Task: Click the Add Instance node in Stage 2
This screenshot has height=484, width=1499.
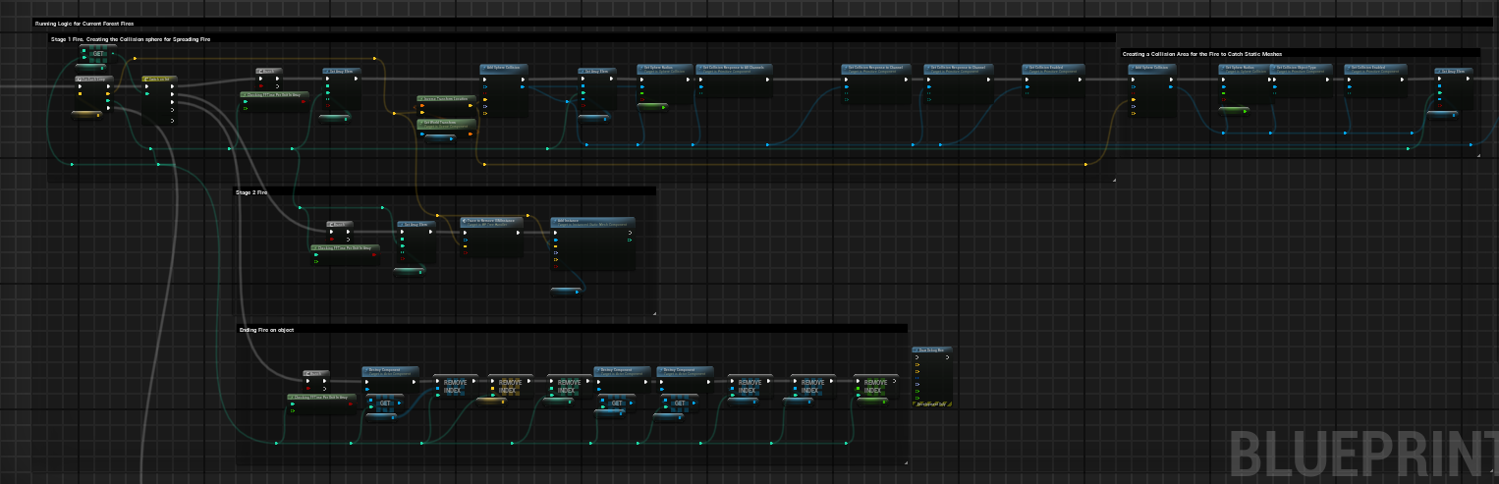Action: click(x=592, y=222)
